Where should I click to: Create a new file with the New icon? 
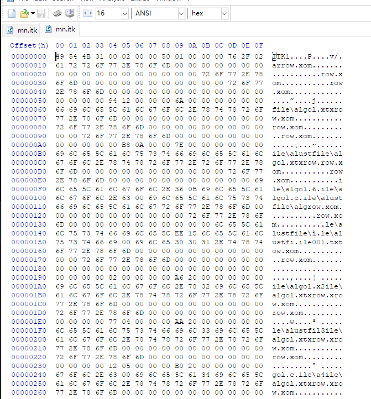tap(12, 13)
